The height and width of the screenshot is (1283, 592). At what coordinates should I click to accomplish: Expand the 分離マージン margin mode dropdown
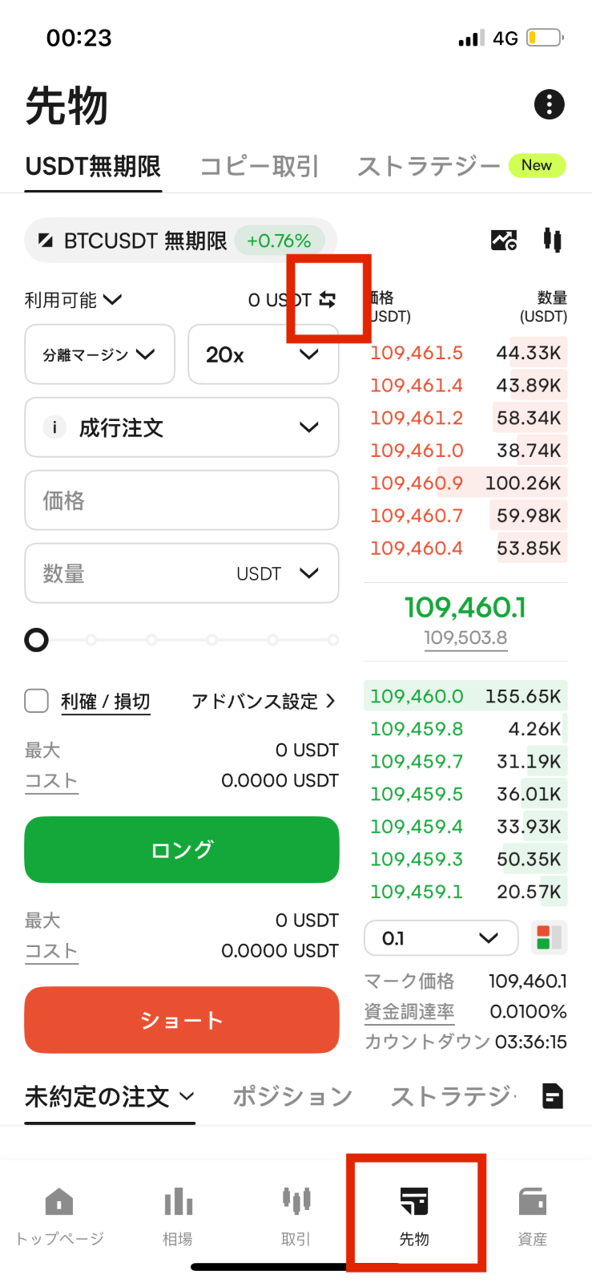[100, 354]
